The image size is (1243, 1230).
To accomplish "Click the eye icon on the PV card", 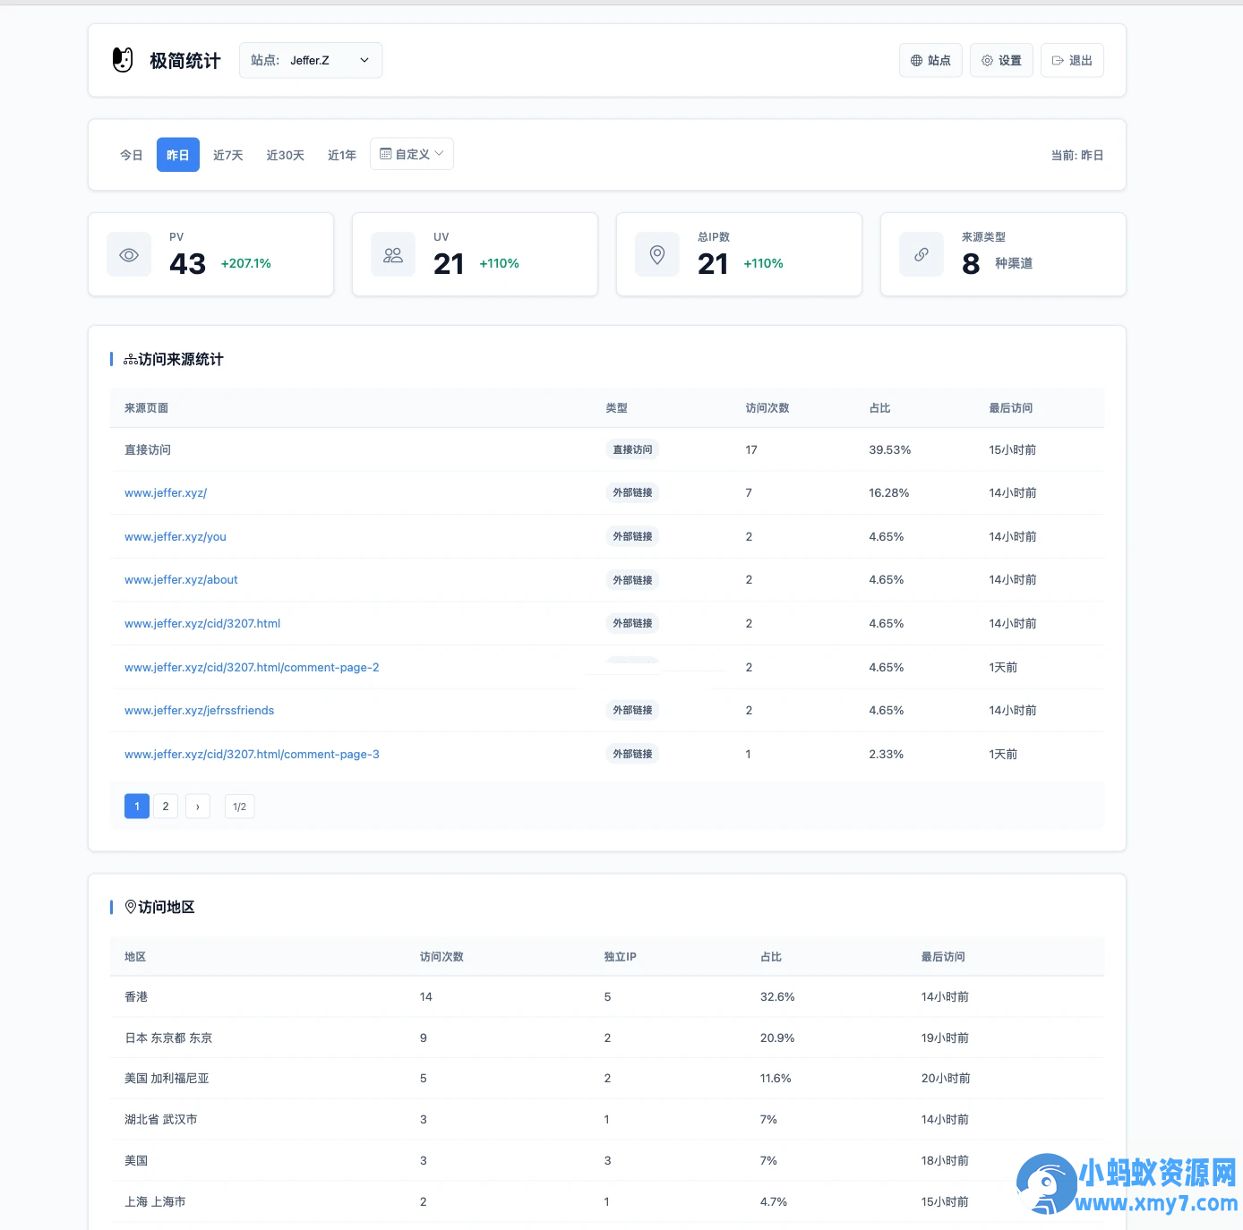I will click(128, 254).
